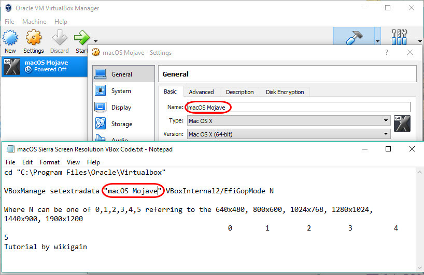
Task: Open Settings via the gear toolbar icon
Action: pos(34,37)
